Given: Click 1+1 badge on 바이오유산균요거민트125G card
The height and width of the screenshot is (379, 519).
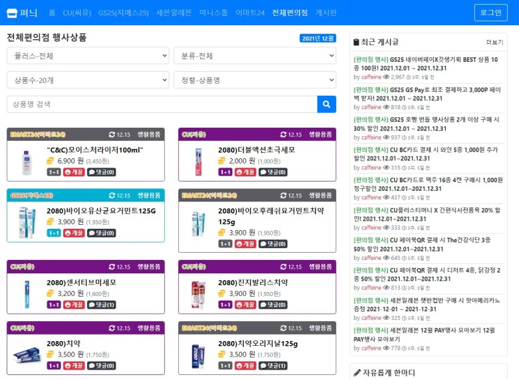Looking at the screenshot, I should (x=54, y=233).
